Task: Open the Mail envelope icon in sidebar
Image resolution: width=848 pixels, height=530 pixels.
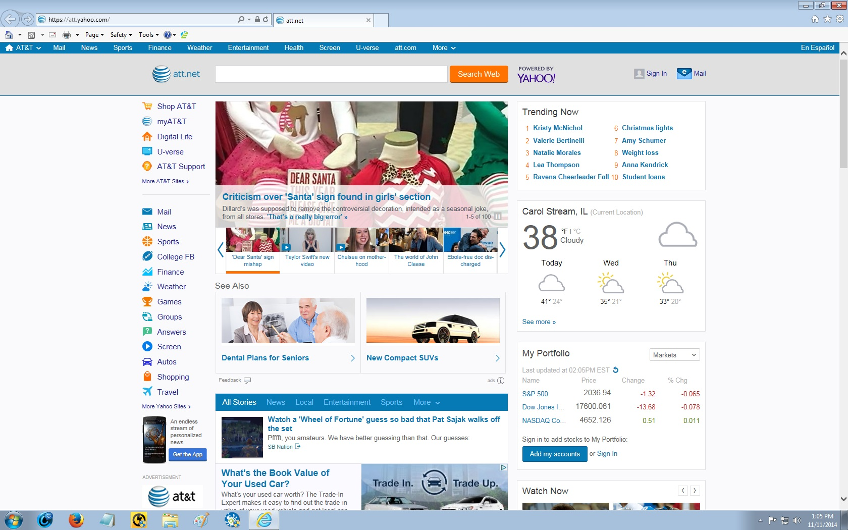Action: click(147, 211)
